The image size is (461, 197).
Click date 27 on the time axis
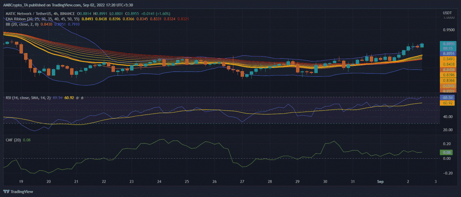click(x=242, y=182)
